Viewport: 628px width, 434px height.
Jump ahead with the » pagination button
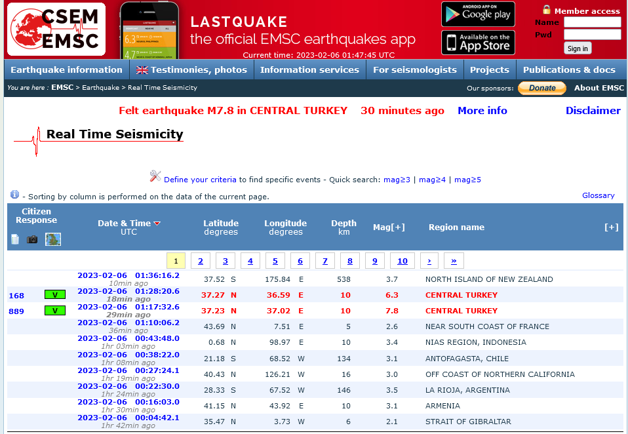[x=454, y=261]
